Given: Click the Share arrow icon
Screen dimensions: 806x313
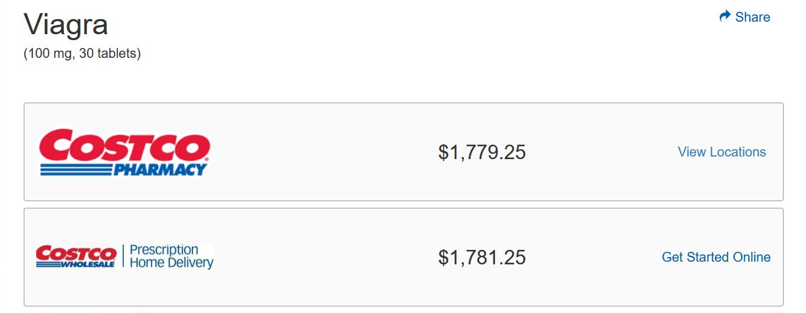Looking at the screenshot, I should [726, 16].
